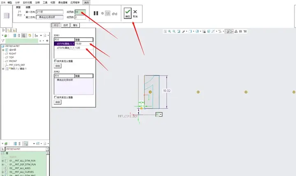This screenshot has height=176, width=296.
Task: Toggle the second 按关系定义增量 checkbox under 方向2
Action: (x=55, y=97)
